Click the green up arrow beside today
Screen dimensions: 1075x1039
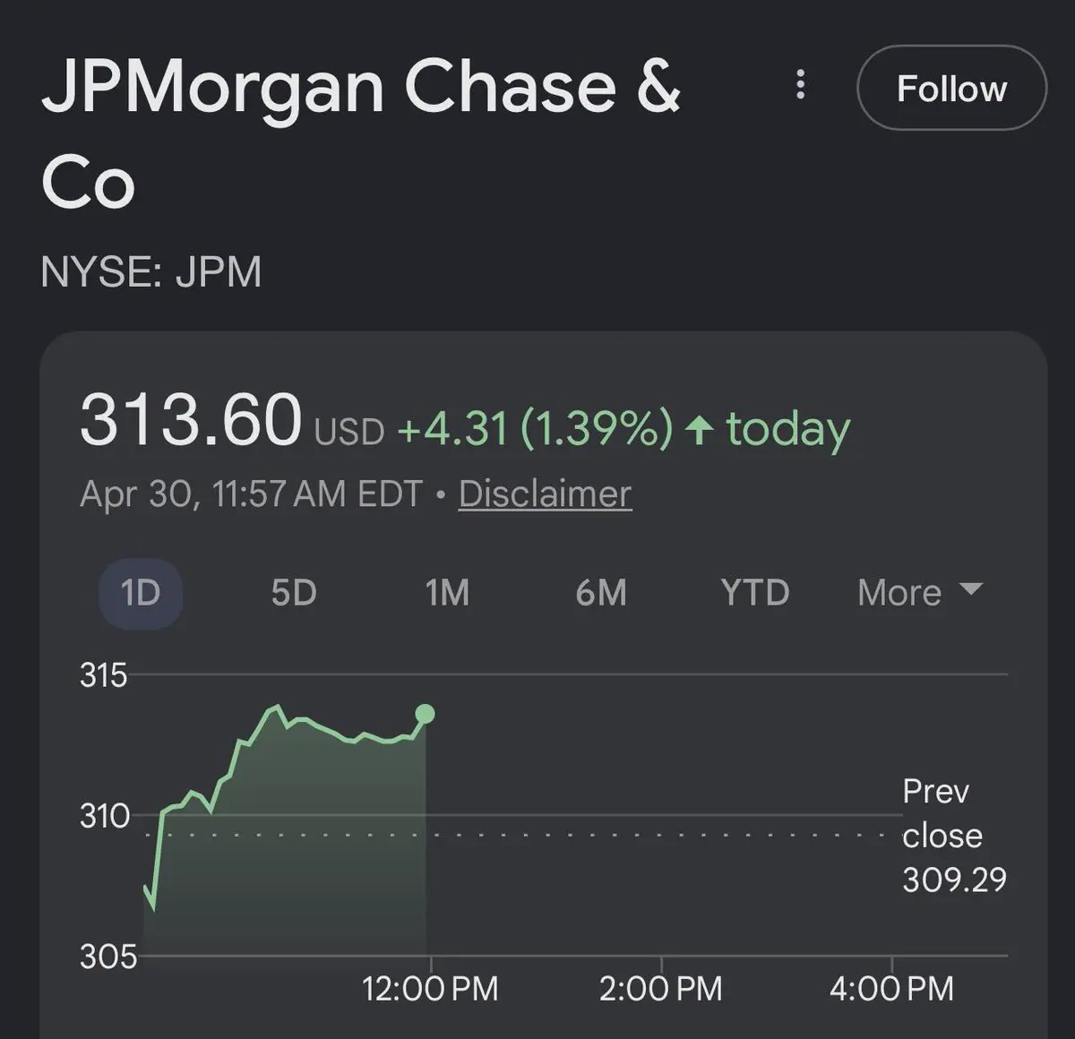tap(699, 430)
